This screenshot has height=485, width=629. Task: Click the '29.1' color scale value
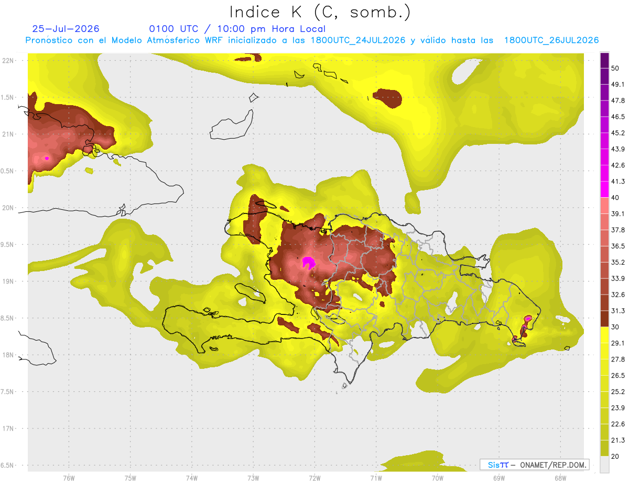click(x=618, y=343)
